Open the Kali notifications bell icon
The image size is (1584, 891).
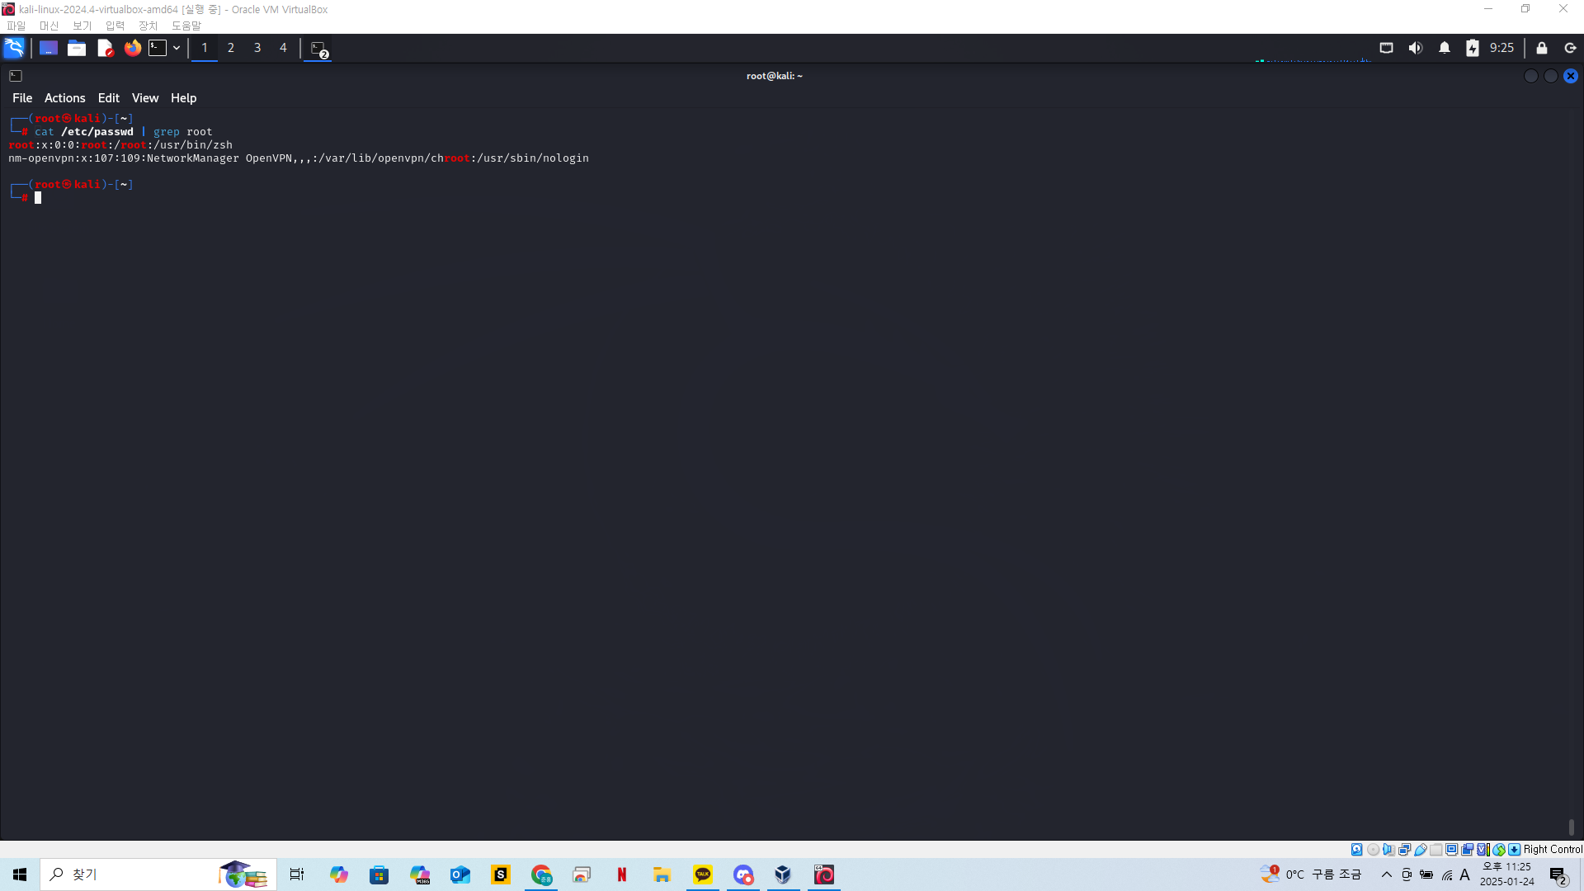pos(1444,48)
